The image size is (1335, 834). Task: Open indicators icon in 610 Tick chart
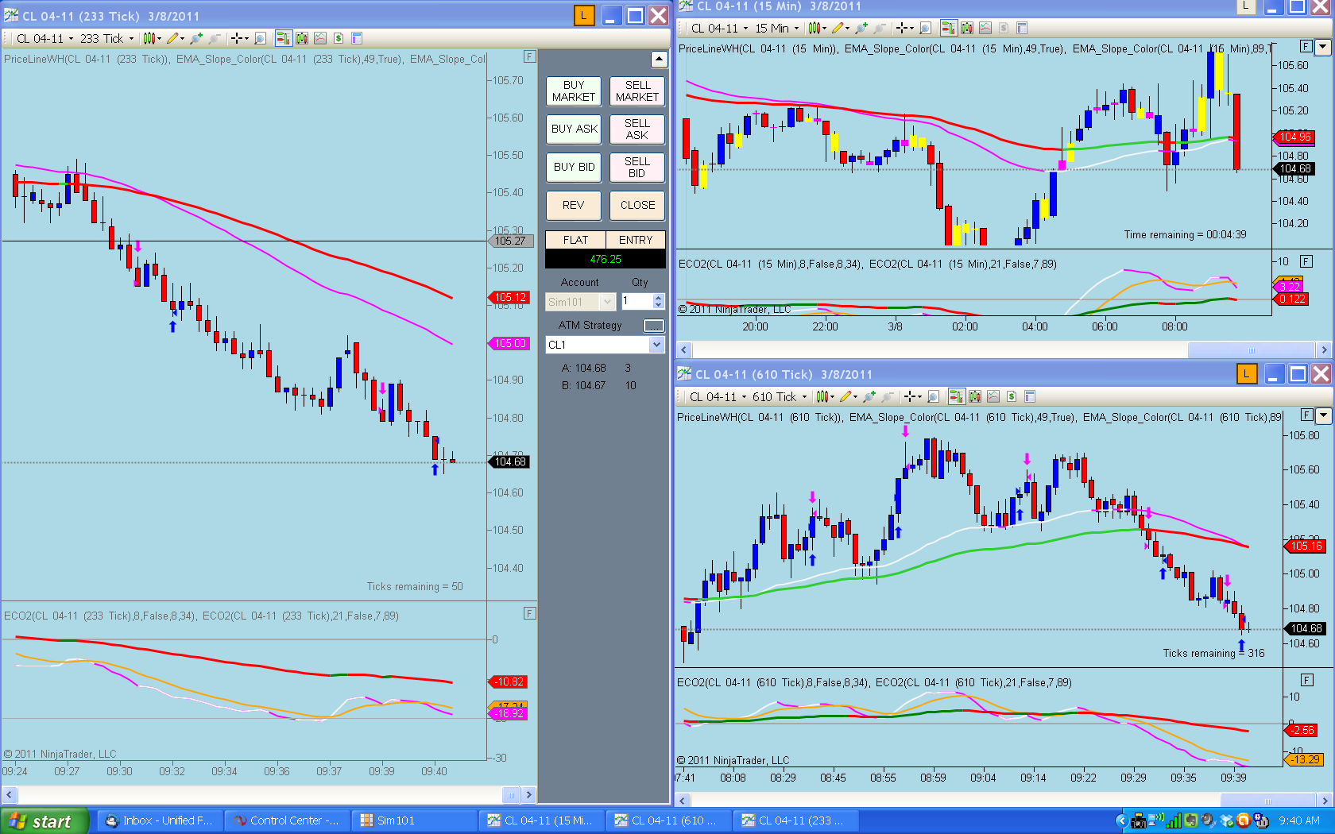point(993,397)
